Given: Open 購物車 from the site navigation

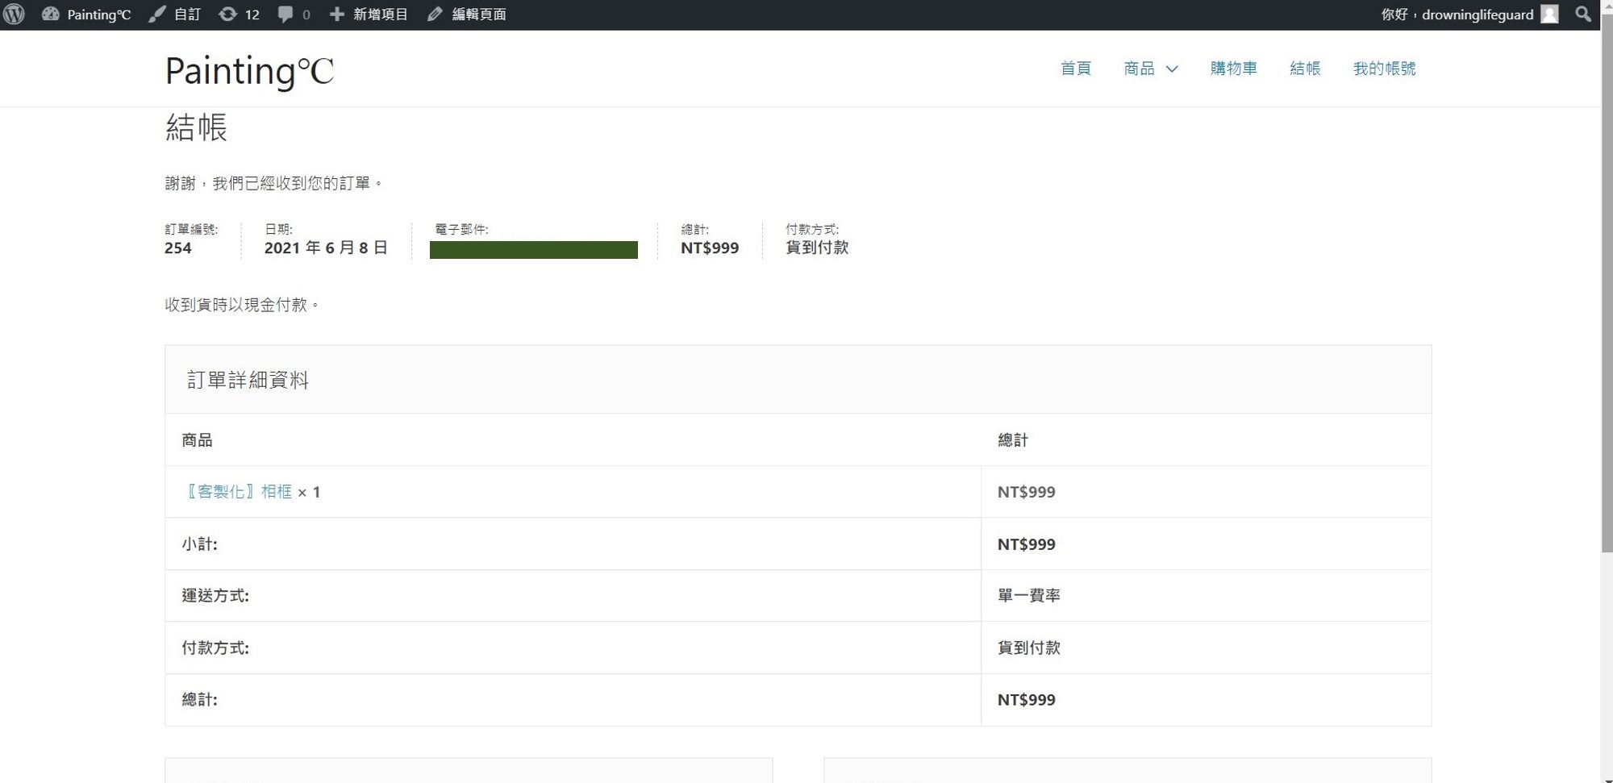Looking at the screenshot, I should point(1233,69).
